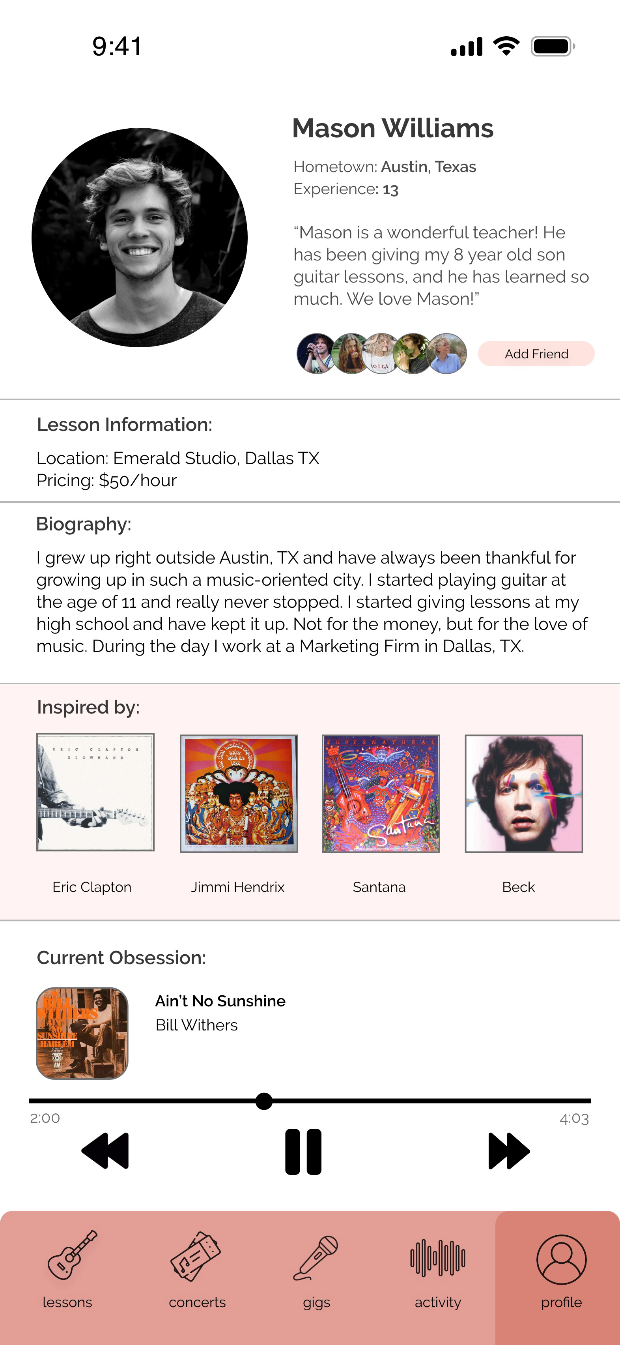This screenshot has height=1345, width=620.
Task: Click the Ain't No Sunshine song title
Action: click(x=220, y=1000)
